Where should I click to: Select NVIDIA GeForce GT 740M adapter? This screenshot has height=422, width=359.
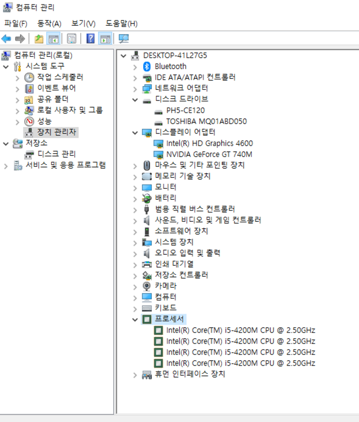pos(209,154)
